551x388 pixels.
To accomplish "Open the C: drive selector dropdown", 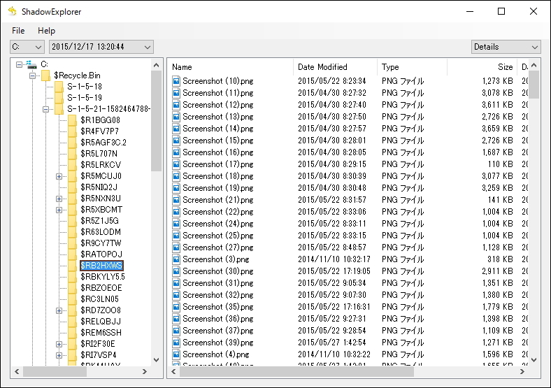I will (x=27, y=47).
